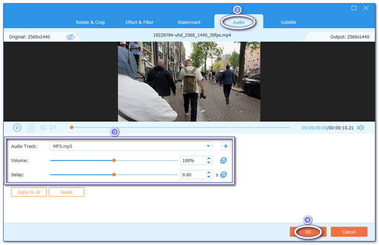Click the Cancel button
This screenshot has width=379, height=245.
click(x=349, y=231)
